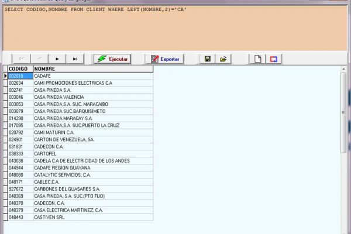This screenshot has height=234, width=351.
Task: Select code 048370
Action: point(20,203)
